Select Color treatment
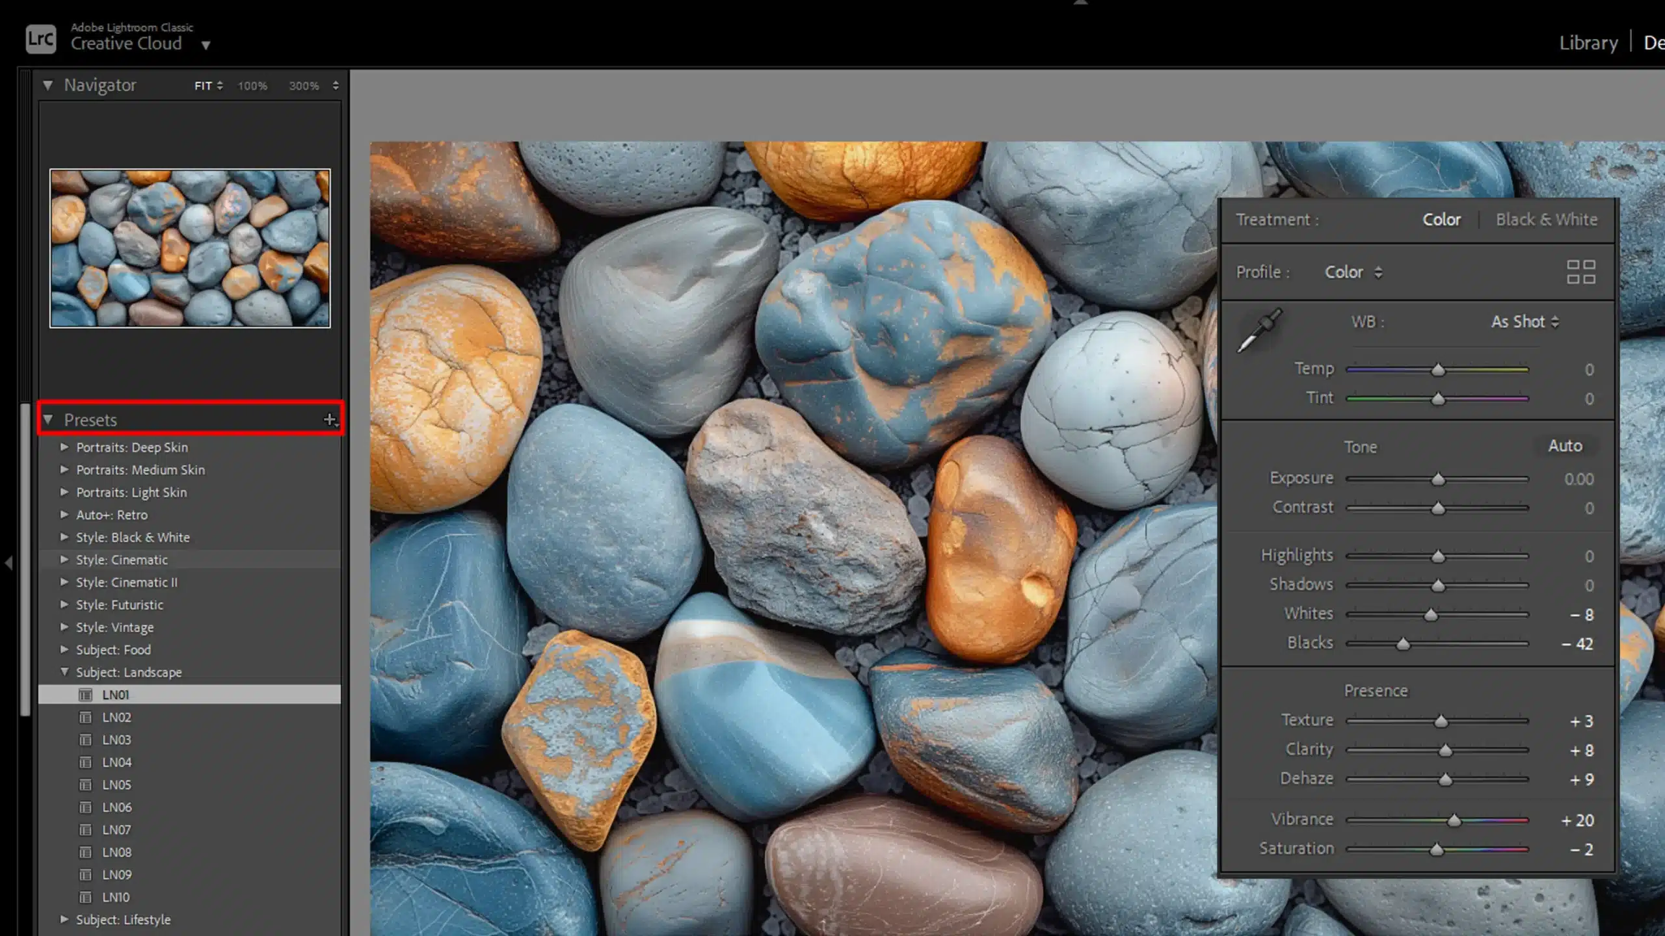This screenshot has width=1665, height=936. pos(1441,220)
